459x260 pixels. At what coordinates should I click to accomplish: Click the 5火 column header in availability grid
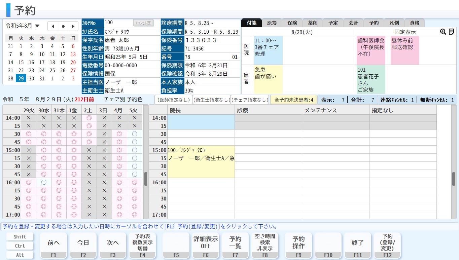click(135, 110)
